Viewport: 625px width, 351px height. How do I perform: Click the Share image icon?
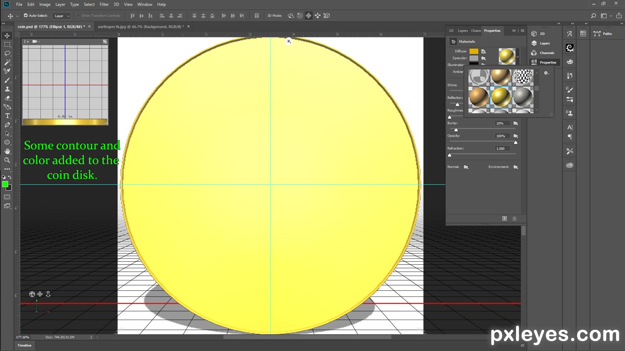click(x=619, y=16)
